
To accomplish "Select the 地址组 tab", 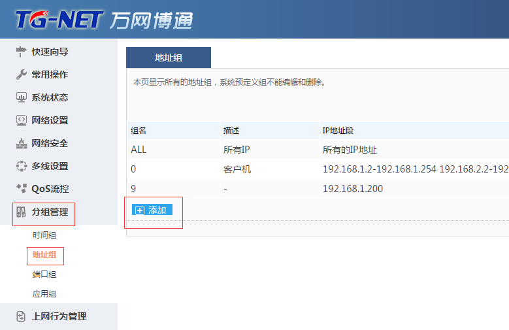I will coord(168,58).
